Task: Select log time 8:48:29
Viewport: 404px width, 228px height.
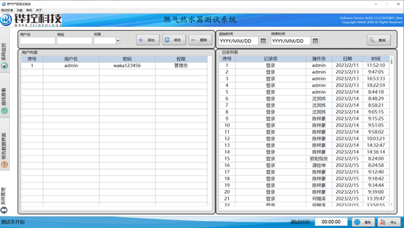Action: point(376,99)
